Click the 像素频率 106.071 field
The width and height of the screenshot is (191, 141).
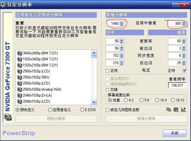point(177,85)
